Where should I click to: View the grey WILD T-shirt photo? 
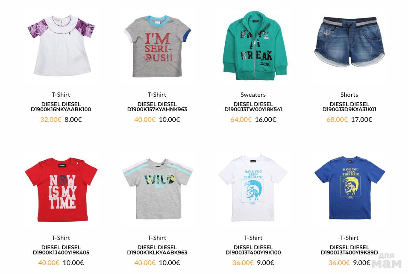pos(157,189)
